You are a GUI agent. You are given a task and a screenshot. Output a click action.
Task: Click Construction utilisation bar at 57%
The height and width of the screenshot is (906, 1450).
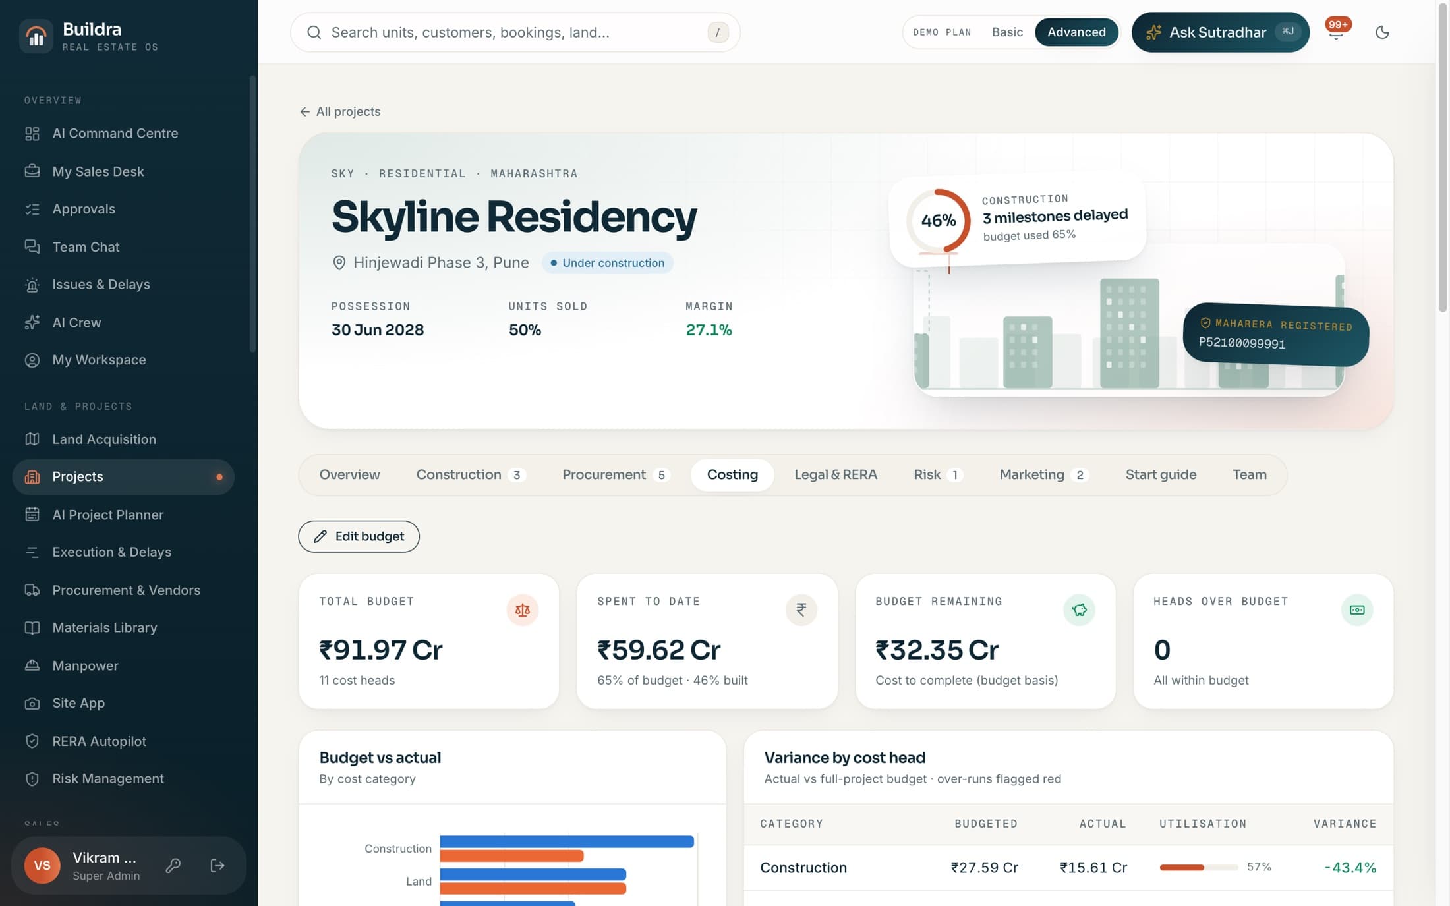pos(1198,868)
